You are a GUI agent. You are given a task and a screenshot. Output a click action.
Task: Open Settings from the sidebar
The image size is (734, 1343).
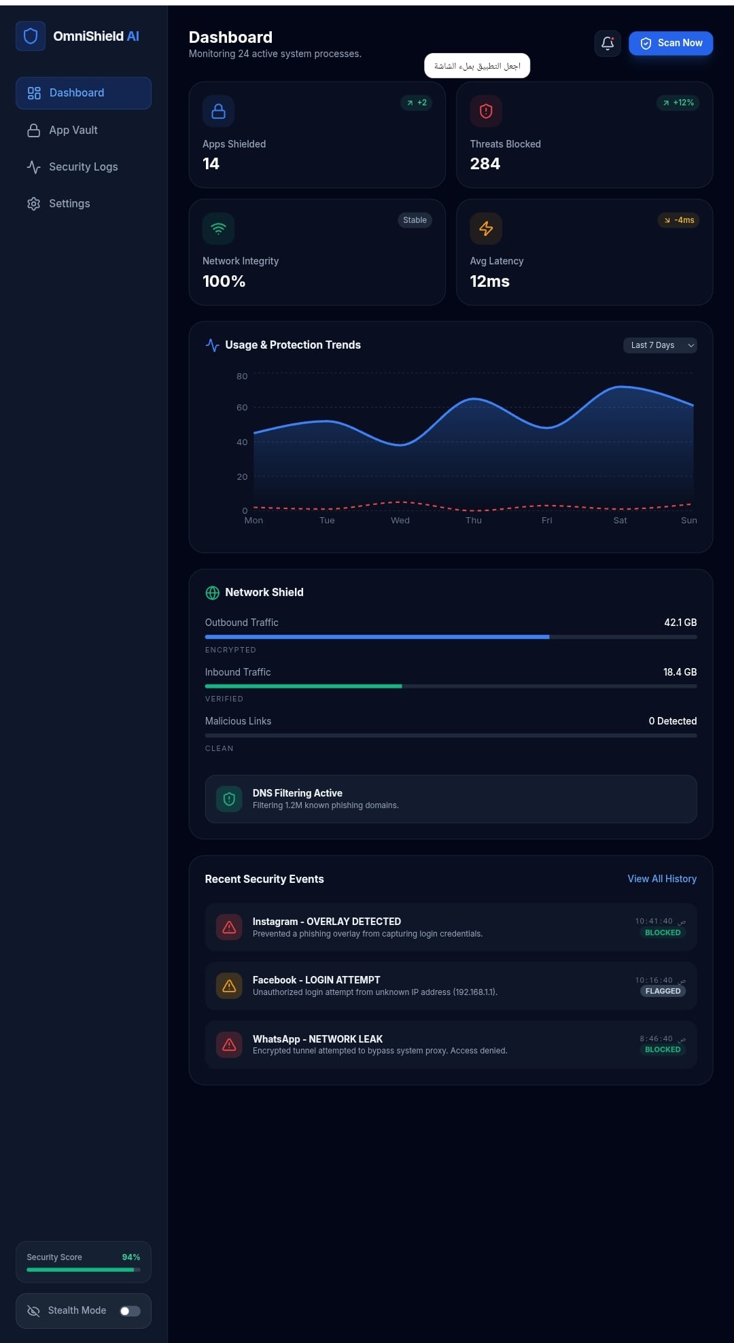pyautogui.click(x=69, y=203)
